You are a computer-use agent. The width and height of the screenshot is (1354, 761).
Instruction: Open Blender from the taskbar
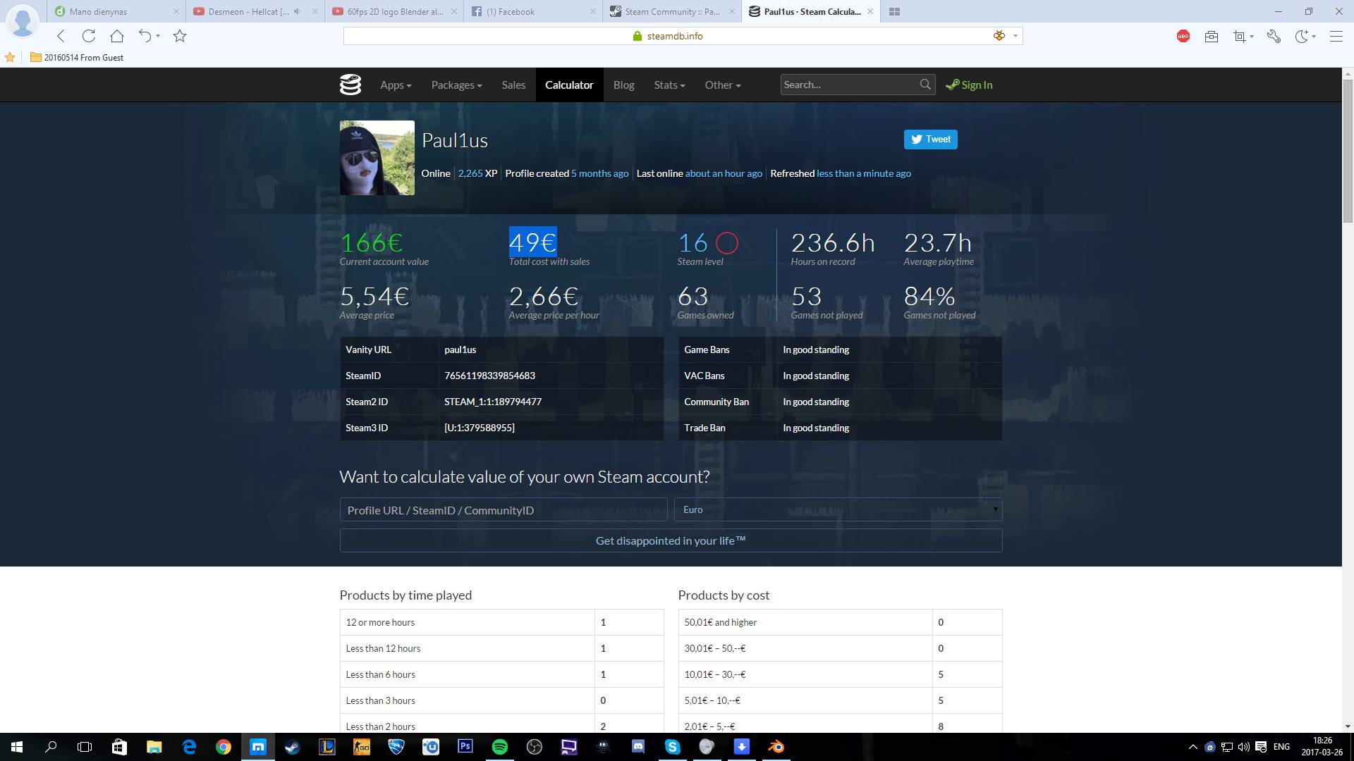[x=776, y=747]
